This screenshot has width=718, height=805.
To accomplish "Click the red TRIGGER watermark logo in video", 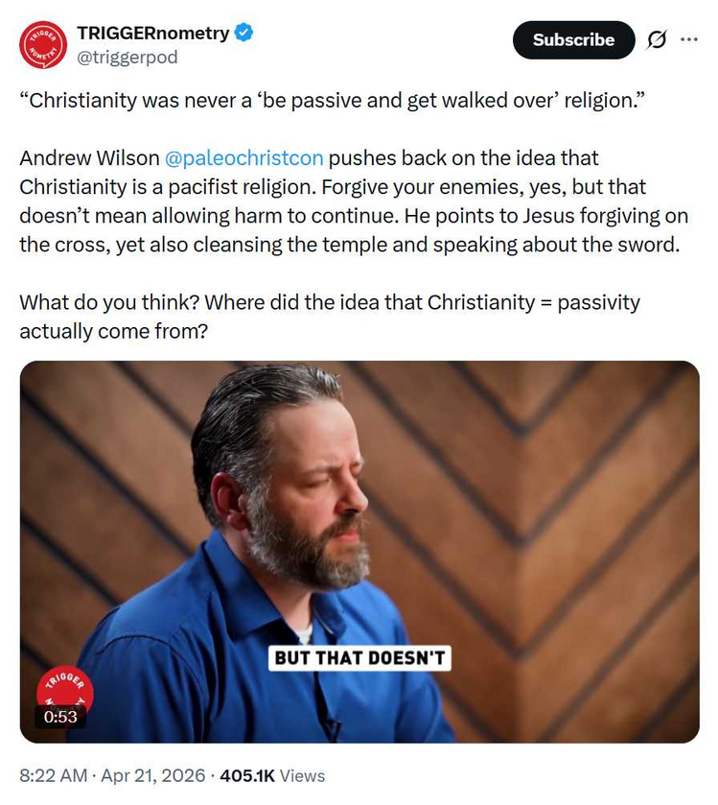I will (x=65, y=688).
